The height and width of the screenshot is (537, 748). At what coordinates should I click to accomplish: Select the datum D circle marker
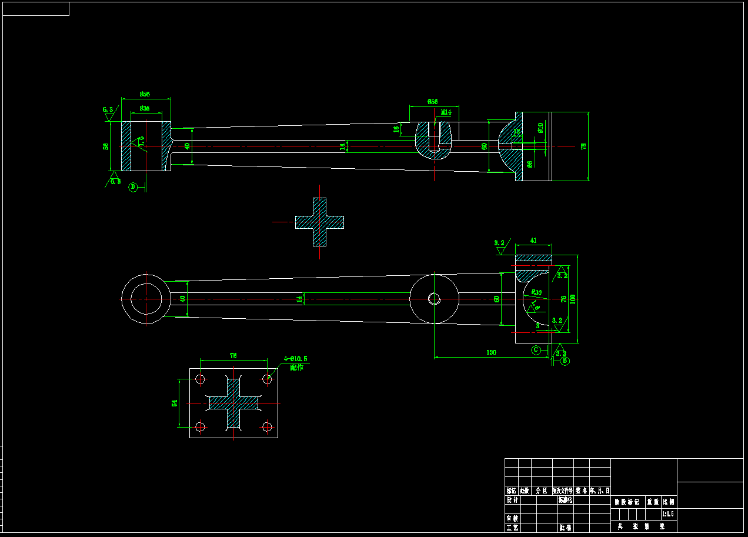point(133,187)
